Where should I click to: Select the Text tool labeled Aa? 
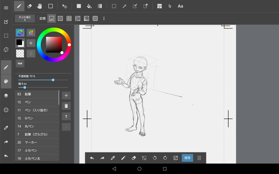180,6
